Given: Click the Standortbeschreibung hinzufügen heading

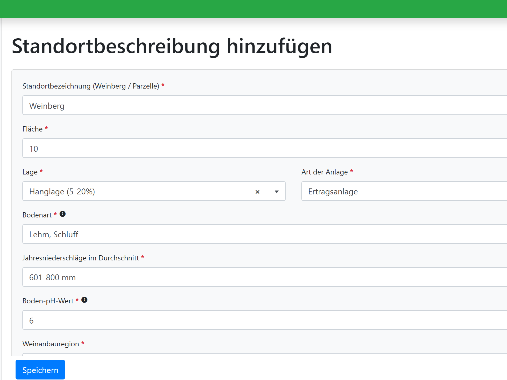Looking at the screenshot, I should click(x=172, y=46).
